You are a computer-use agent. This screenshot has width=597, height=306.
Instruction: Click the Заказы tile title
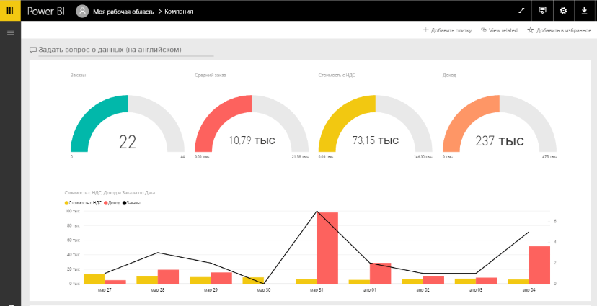(78, 76)
